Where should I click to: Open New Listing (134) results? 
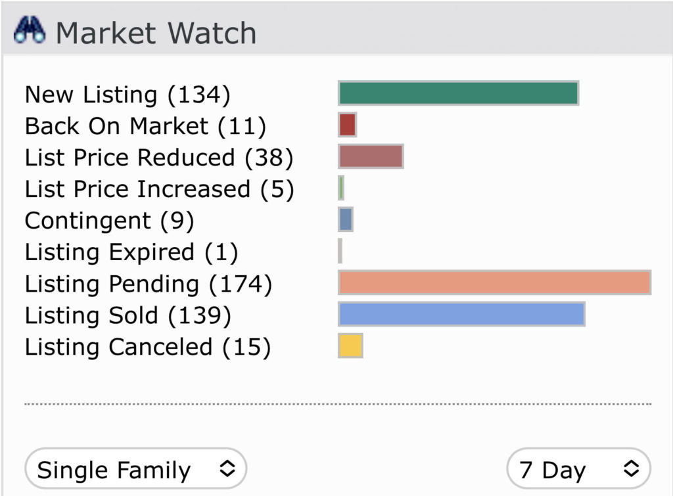coord(128,95)
